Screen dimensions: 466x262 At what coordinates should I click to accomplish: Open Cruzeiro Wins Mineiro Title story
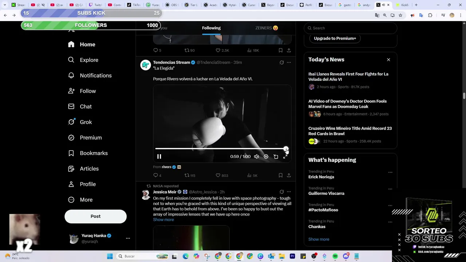click(x=350, y=135)
